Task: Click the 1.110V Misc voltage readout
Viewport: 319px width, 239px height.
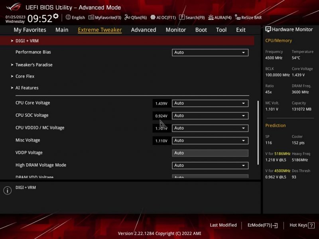Action: tap(161, 141)
